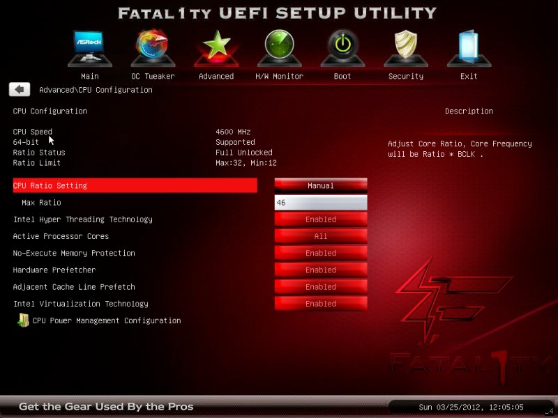Go back using the arrow button

click(x=20, y=89)
